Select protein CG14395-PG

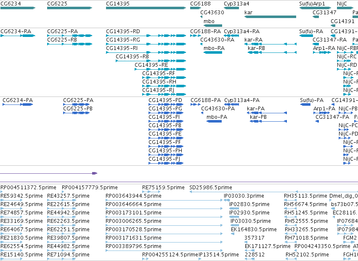pos(165,109)
